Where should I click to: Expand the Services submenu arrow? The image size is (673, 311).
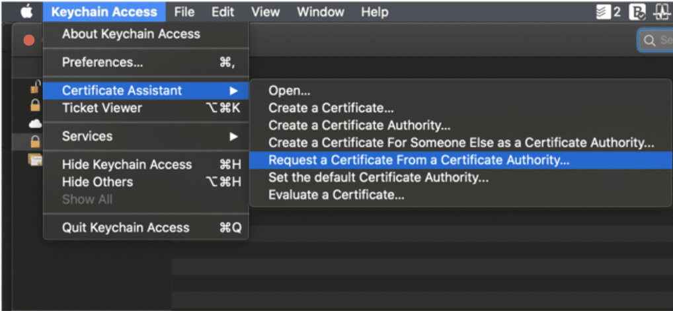coord(233,137)
